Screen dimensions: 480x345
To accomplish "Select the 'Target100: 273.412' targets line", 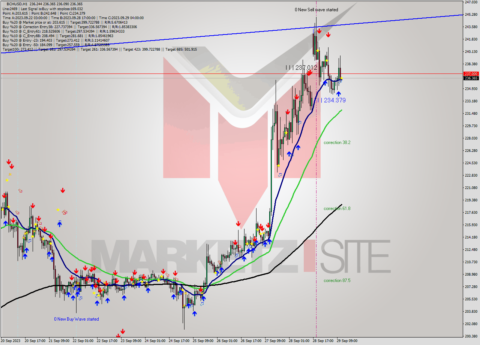I will click(99, 49).
